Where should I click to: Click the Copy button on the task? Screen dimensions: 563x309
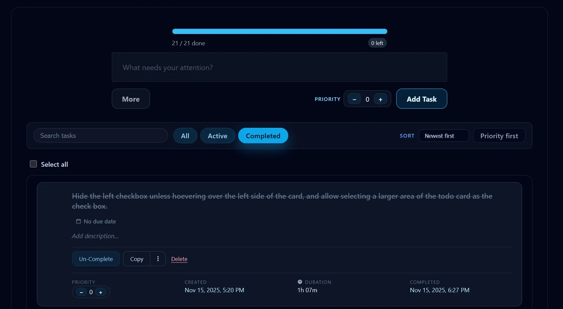pyautogui.click(x=137, y=259)
